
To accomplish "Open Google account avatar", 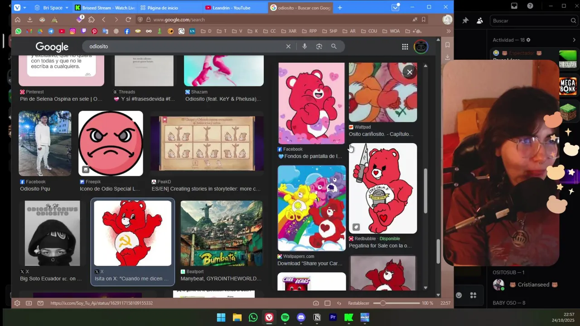I will pos(421,47).
